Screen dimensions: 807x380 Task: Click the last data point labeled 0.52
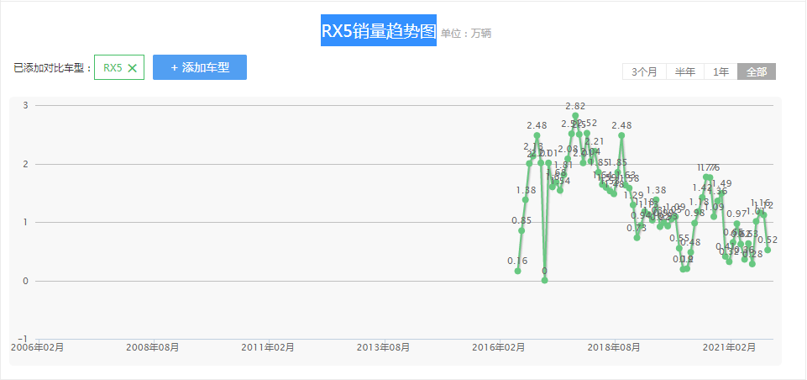(768, 250)
